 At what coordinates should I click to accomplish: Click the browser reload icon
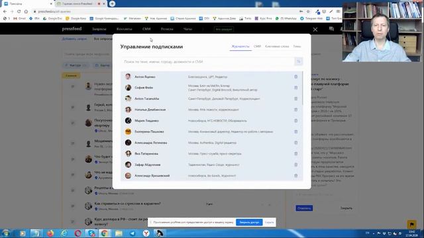point(19,11)
